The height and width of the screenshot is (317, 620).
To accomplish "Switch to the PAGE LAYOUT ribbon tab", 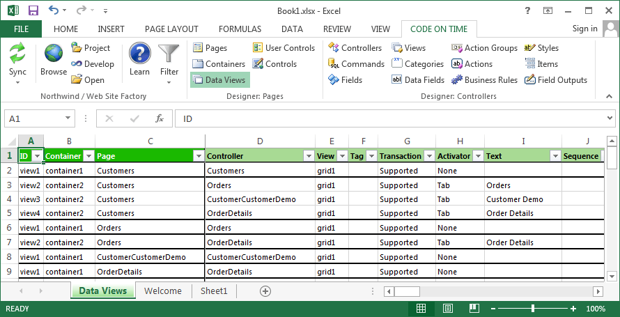I will pyautogui.click(x=171, y=29).
